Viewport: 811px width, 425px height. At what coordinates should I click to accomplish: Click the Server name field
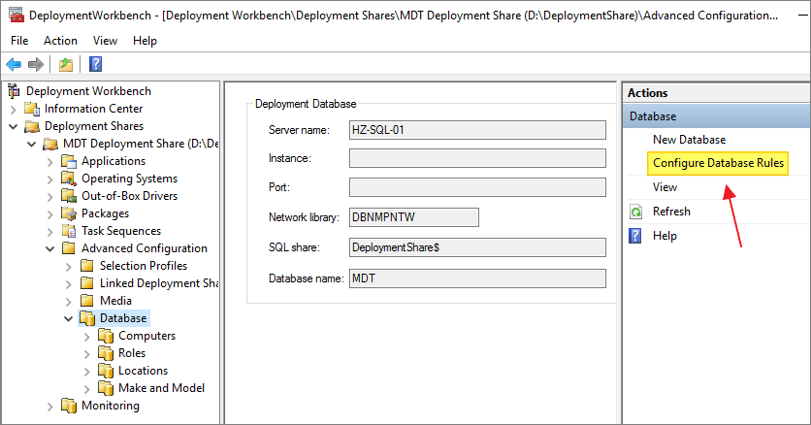(x=476, y=130)
